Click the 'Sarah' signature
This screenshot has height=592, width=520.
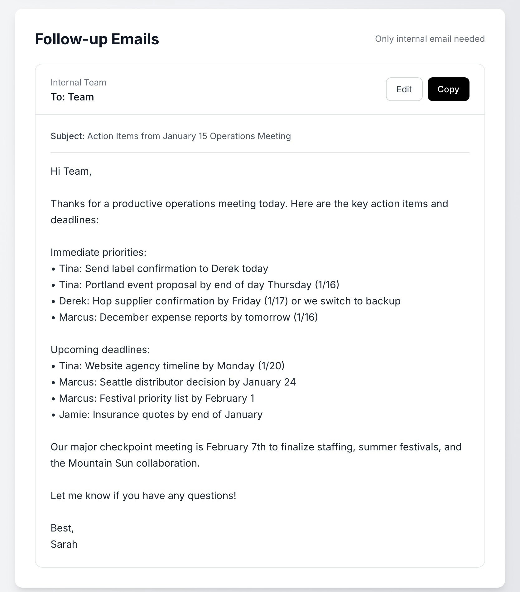pos(64,544)
